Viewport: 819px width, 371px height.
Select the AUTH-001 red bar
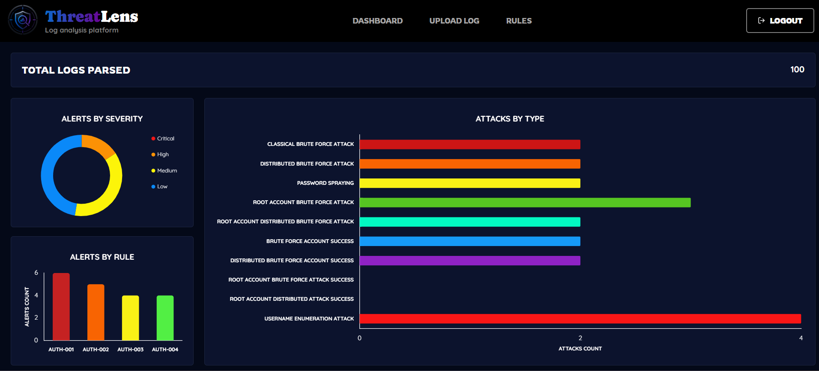click(x=61, y=306)
